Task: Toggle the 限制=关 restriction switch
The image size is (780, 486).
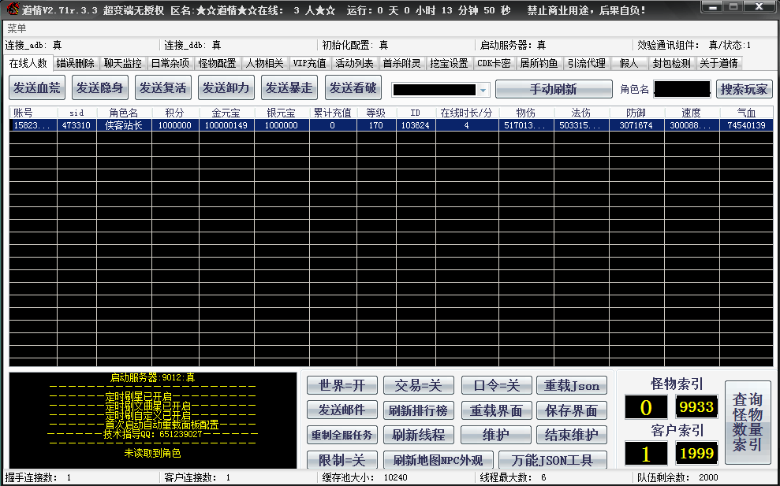Action: 341,458
